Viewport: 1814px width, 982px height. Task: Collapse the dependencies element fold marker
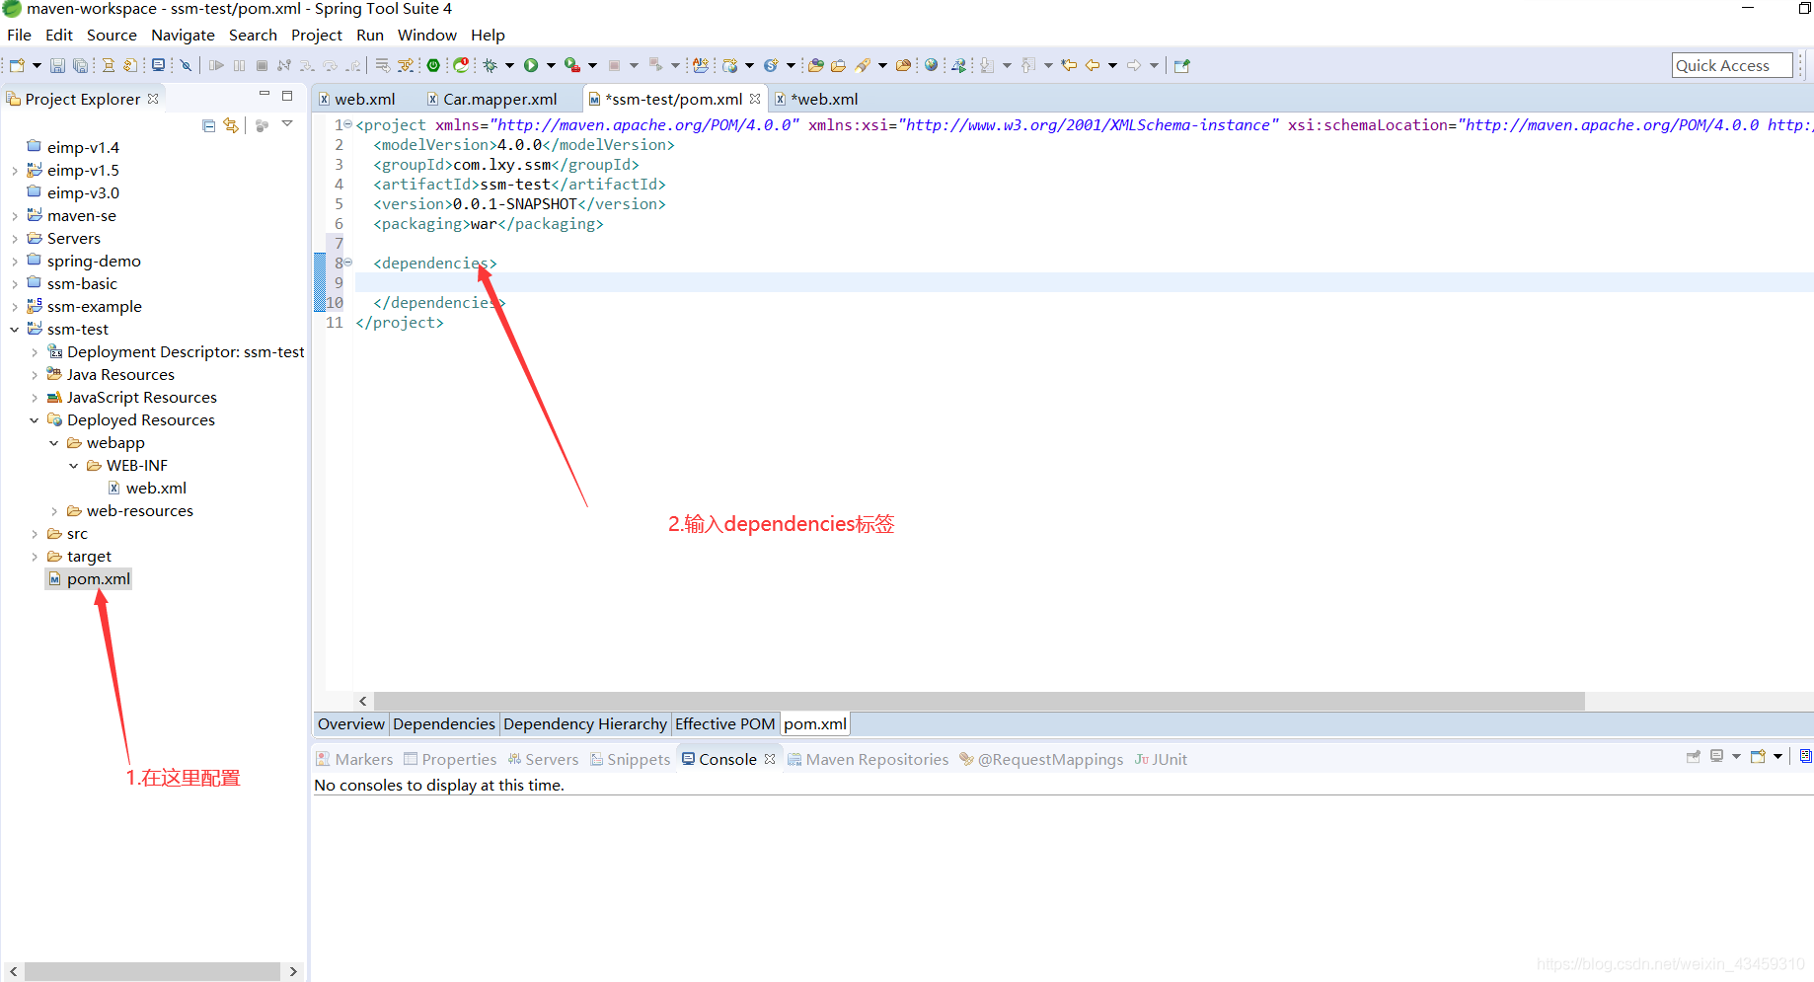click(347, 263)
